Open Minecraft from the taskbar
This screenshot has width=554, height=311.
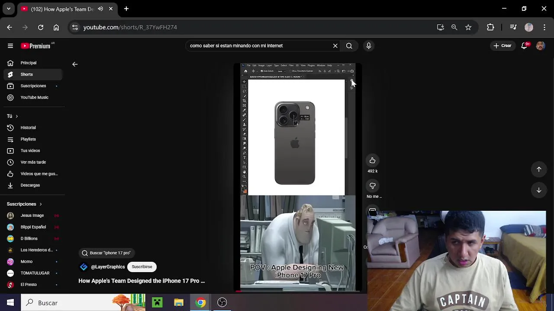(157, 303)
